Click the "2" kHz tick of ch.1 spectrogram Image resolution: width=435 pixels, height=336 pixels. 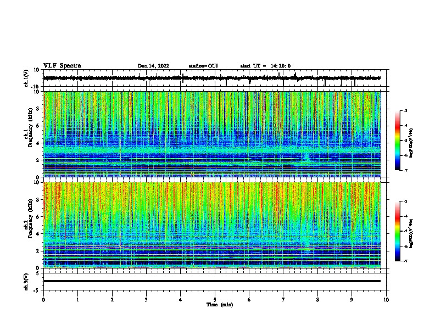click(x=38, y=160)
